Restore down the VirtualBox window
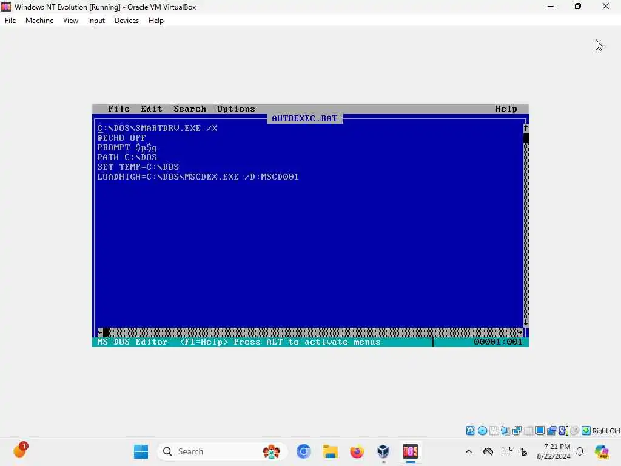 pos(578,6)
